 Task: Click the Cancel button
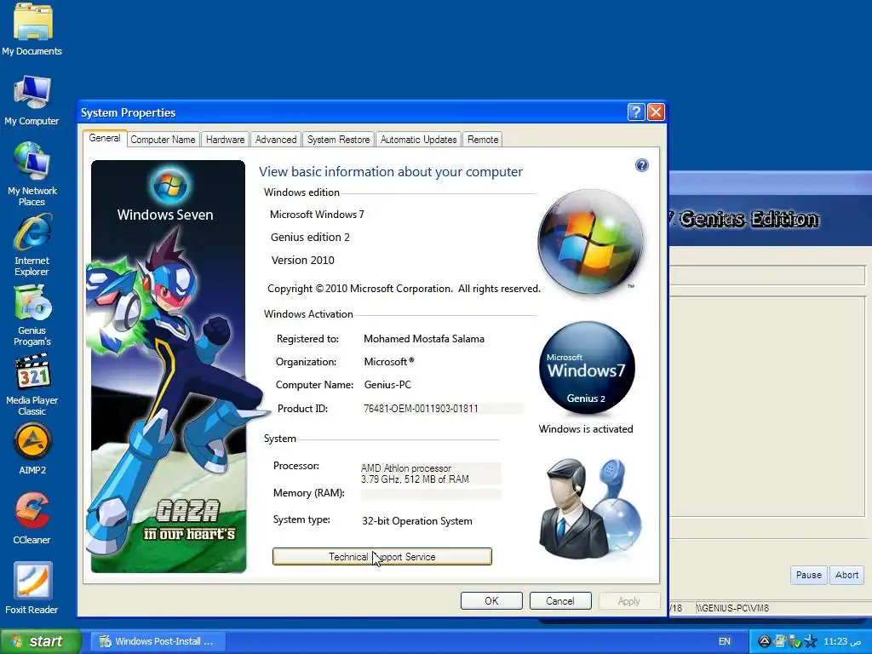point(560,601)
